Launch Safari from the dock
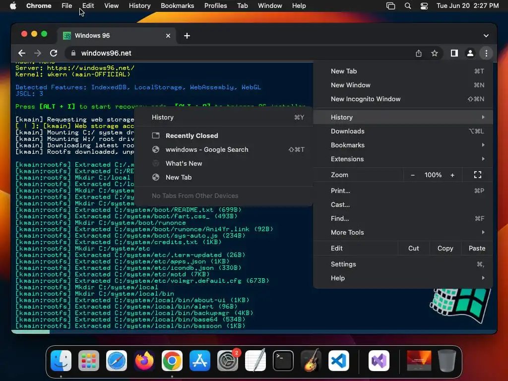This screenshot has width=508, height=381. click(x=117, y=361)
